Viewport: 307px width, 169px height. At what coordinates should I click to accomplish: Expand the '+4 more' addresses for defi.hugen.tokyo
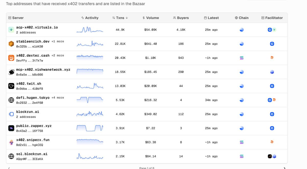[58, 98]
